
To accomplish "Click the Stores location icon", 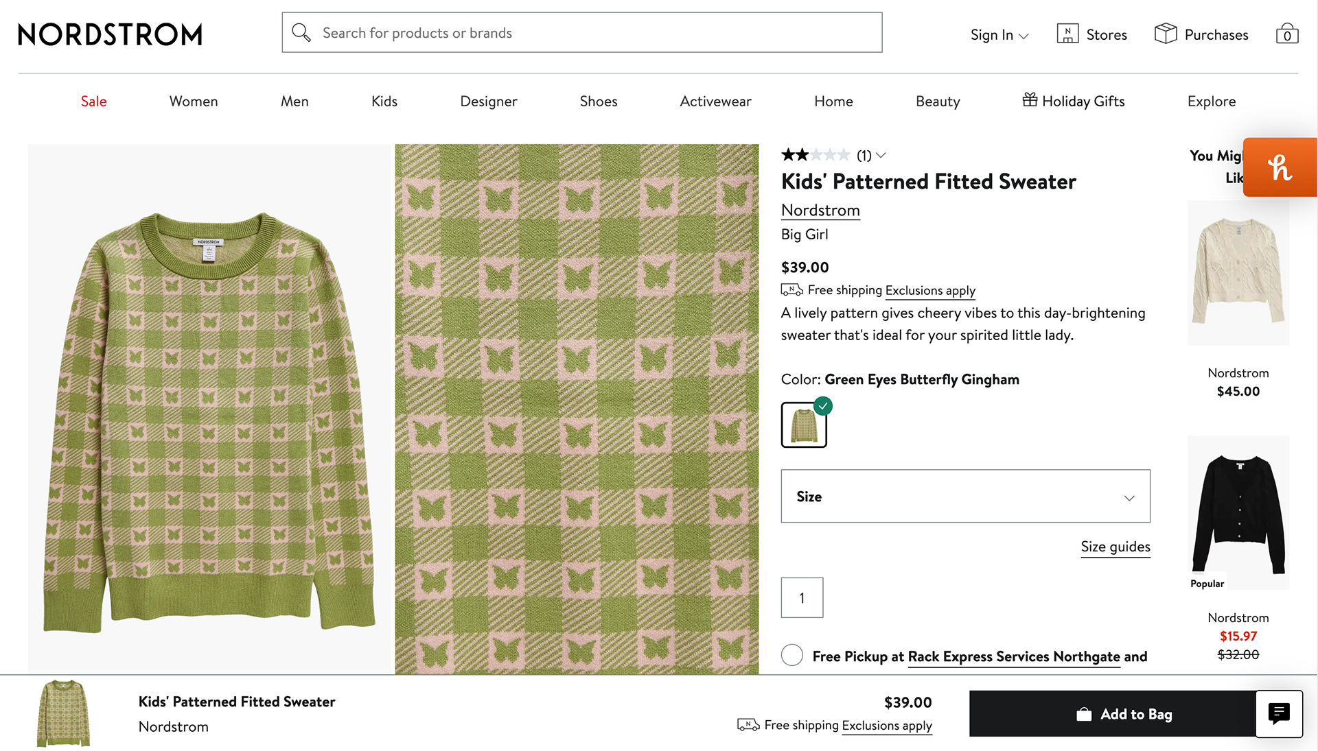I will click(x=1067, y=34).
